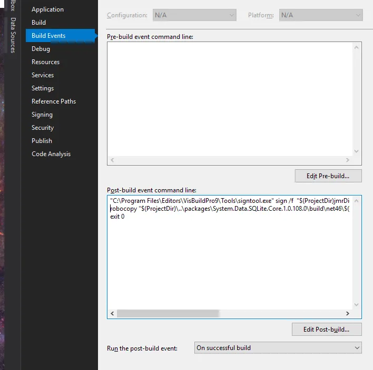Screen dimensions: 373x370
Task: Click the 'exit 0' line
Action: (117, 217)
